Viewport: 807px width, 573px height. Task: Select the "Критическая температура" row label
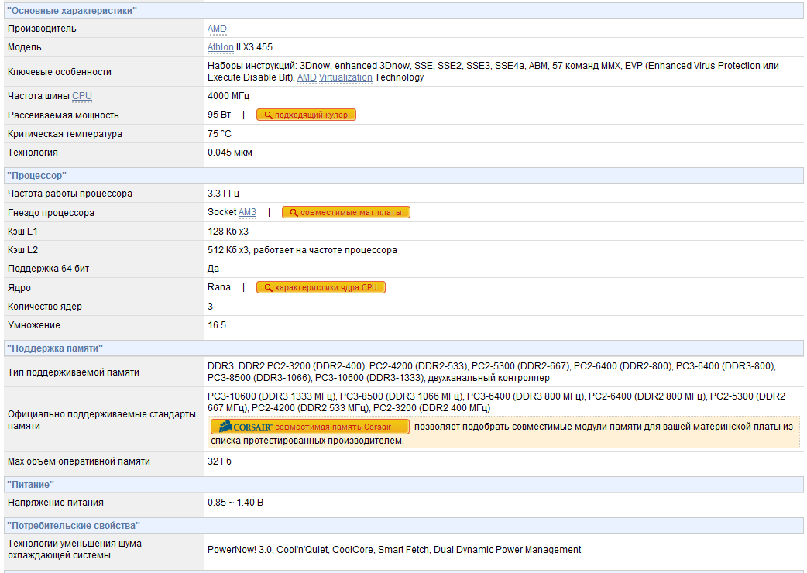tap(65, 134)
